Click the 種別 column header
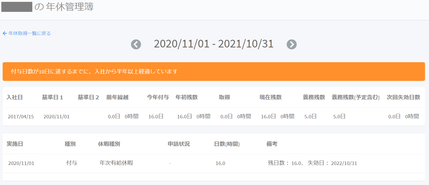The image size is (429, 185). pos(70,144)
